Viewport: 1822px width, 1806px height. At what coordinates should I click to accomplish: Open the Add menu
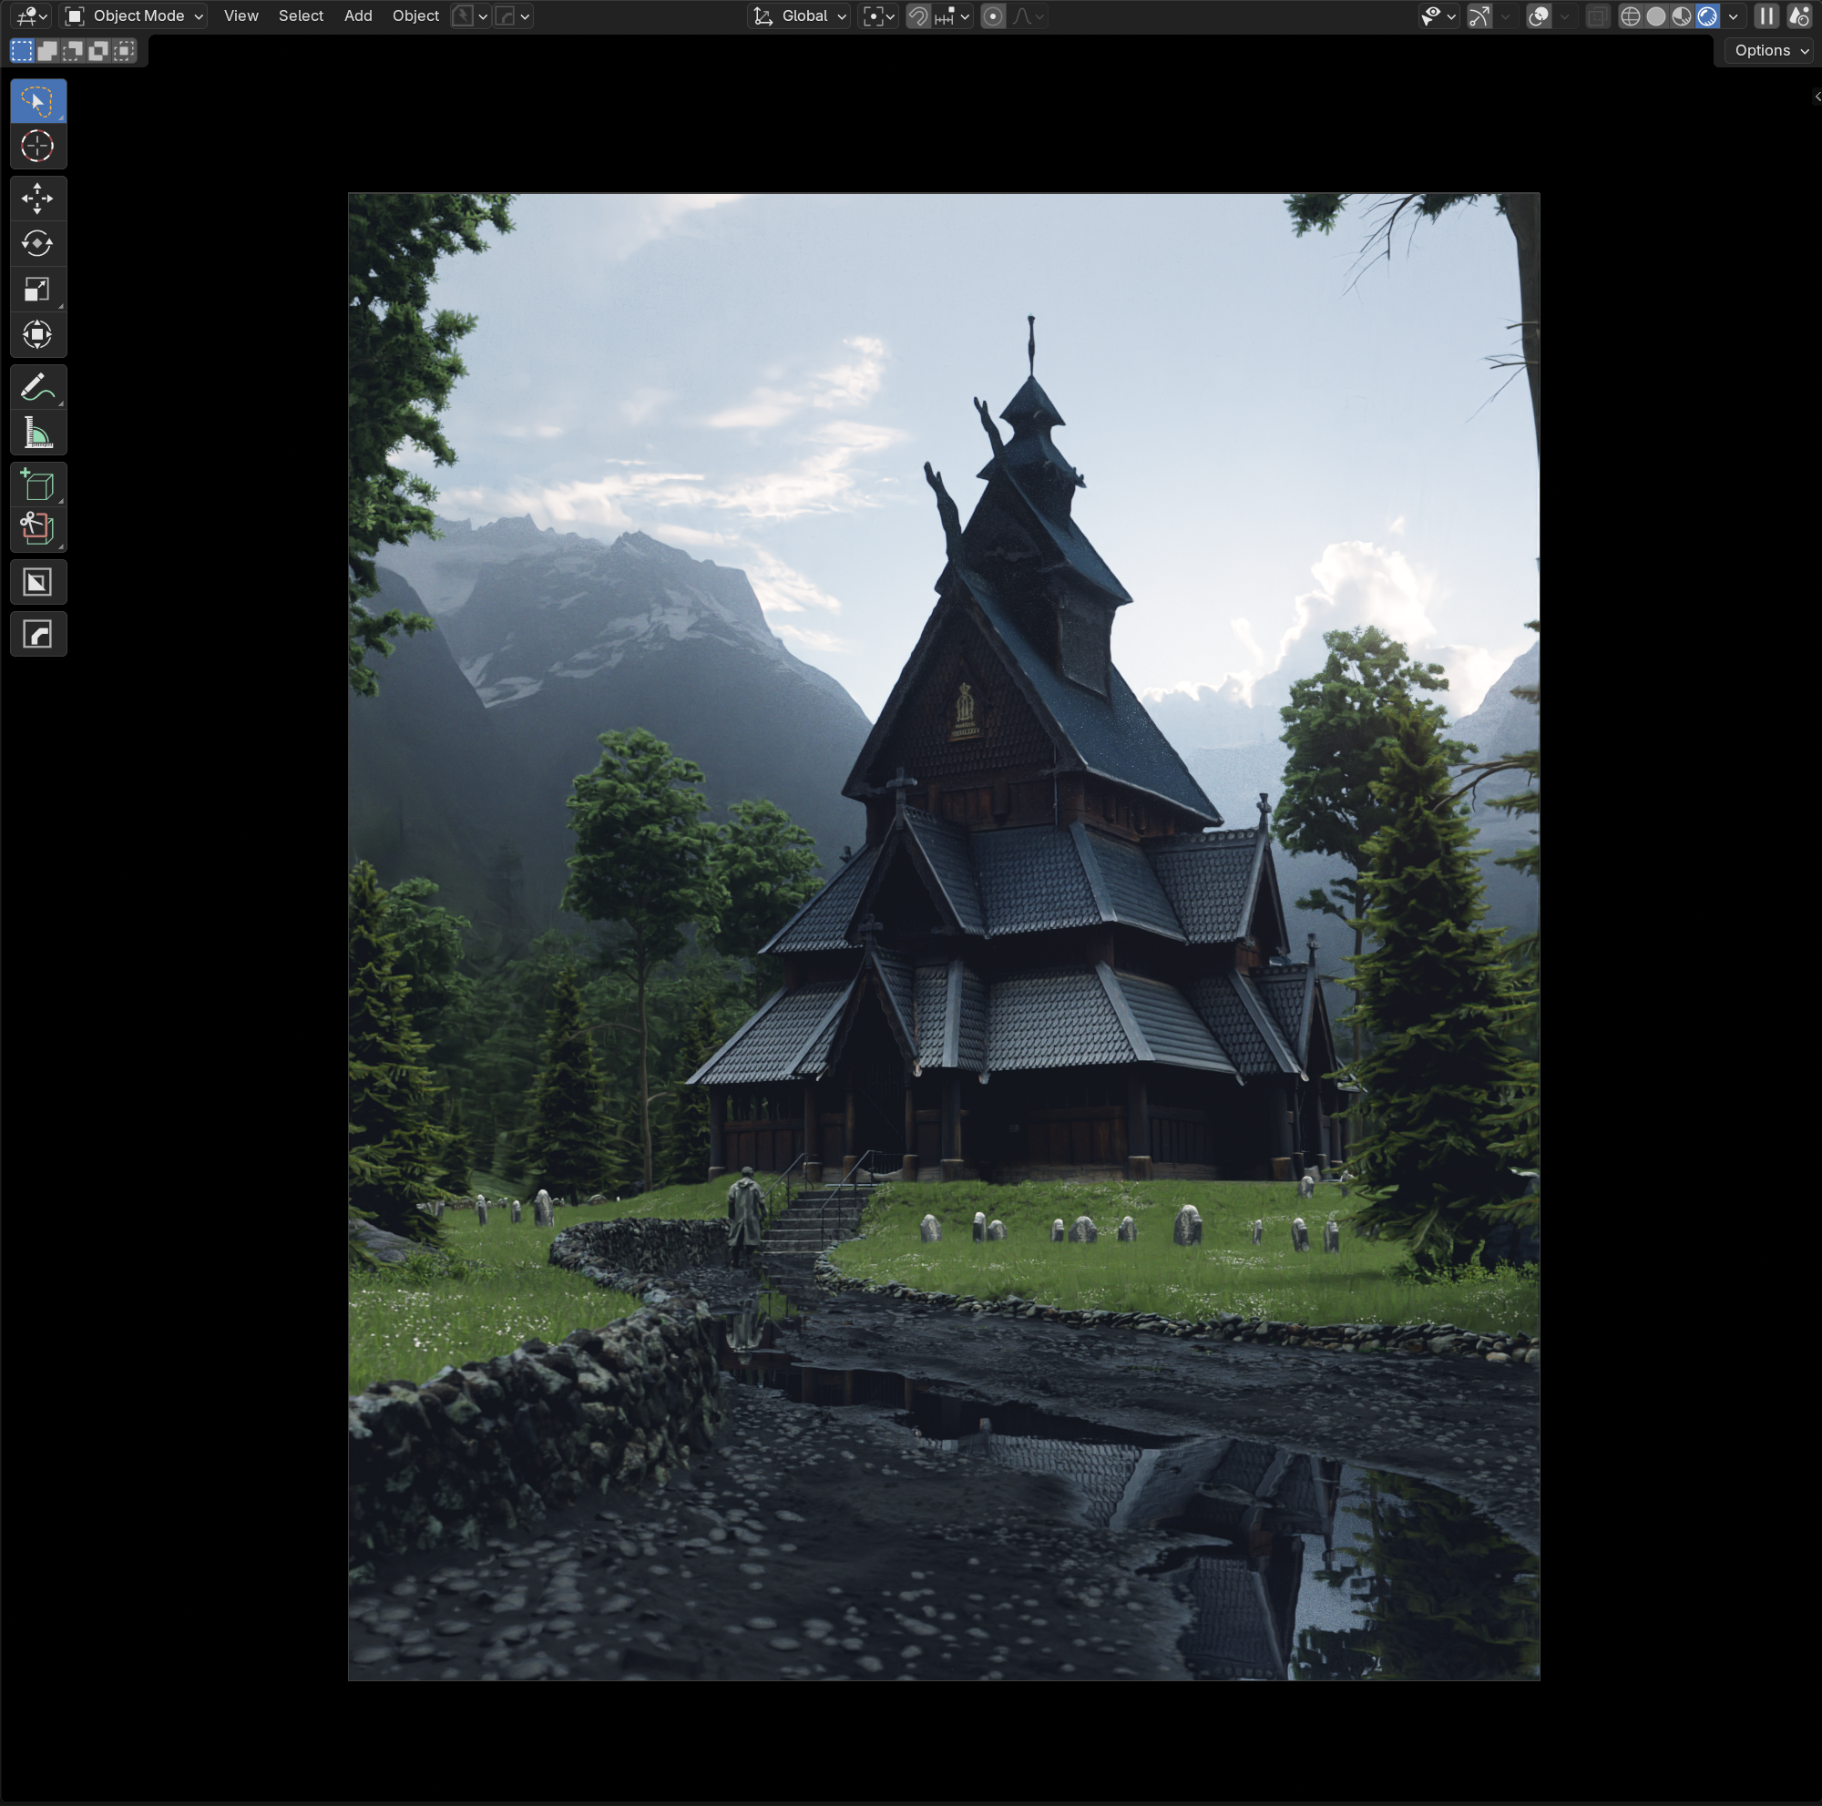click(358, 16)
